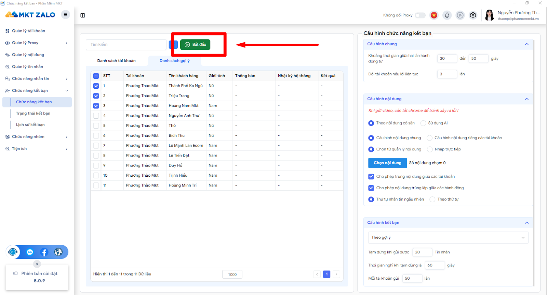Click the Thời gian nghỉ khi tạm dừng field
Image resolution: width=547 pixels, height=295 pixels.
(435, 265)
